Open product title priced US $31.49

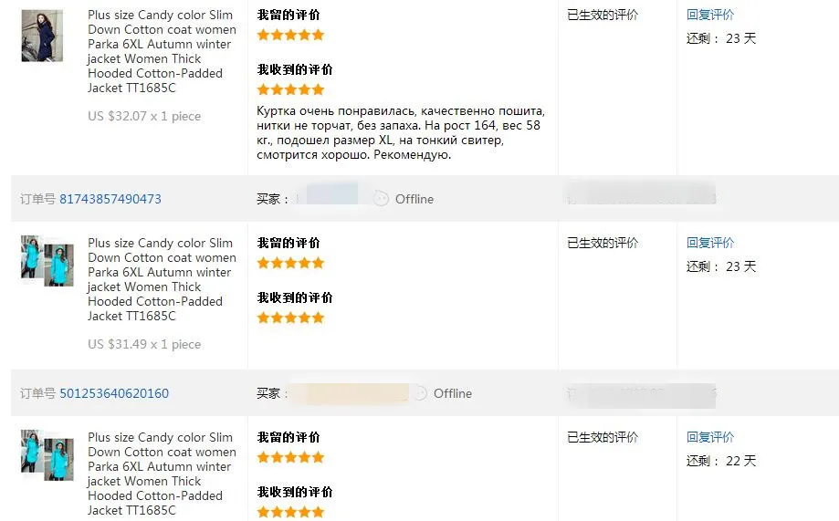[x=163, y=280]
